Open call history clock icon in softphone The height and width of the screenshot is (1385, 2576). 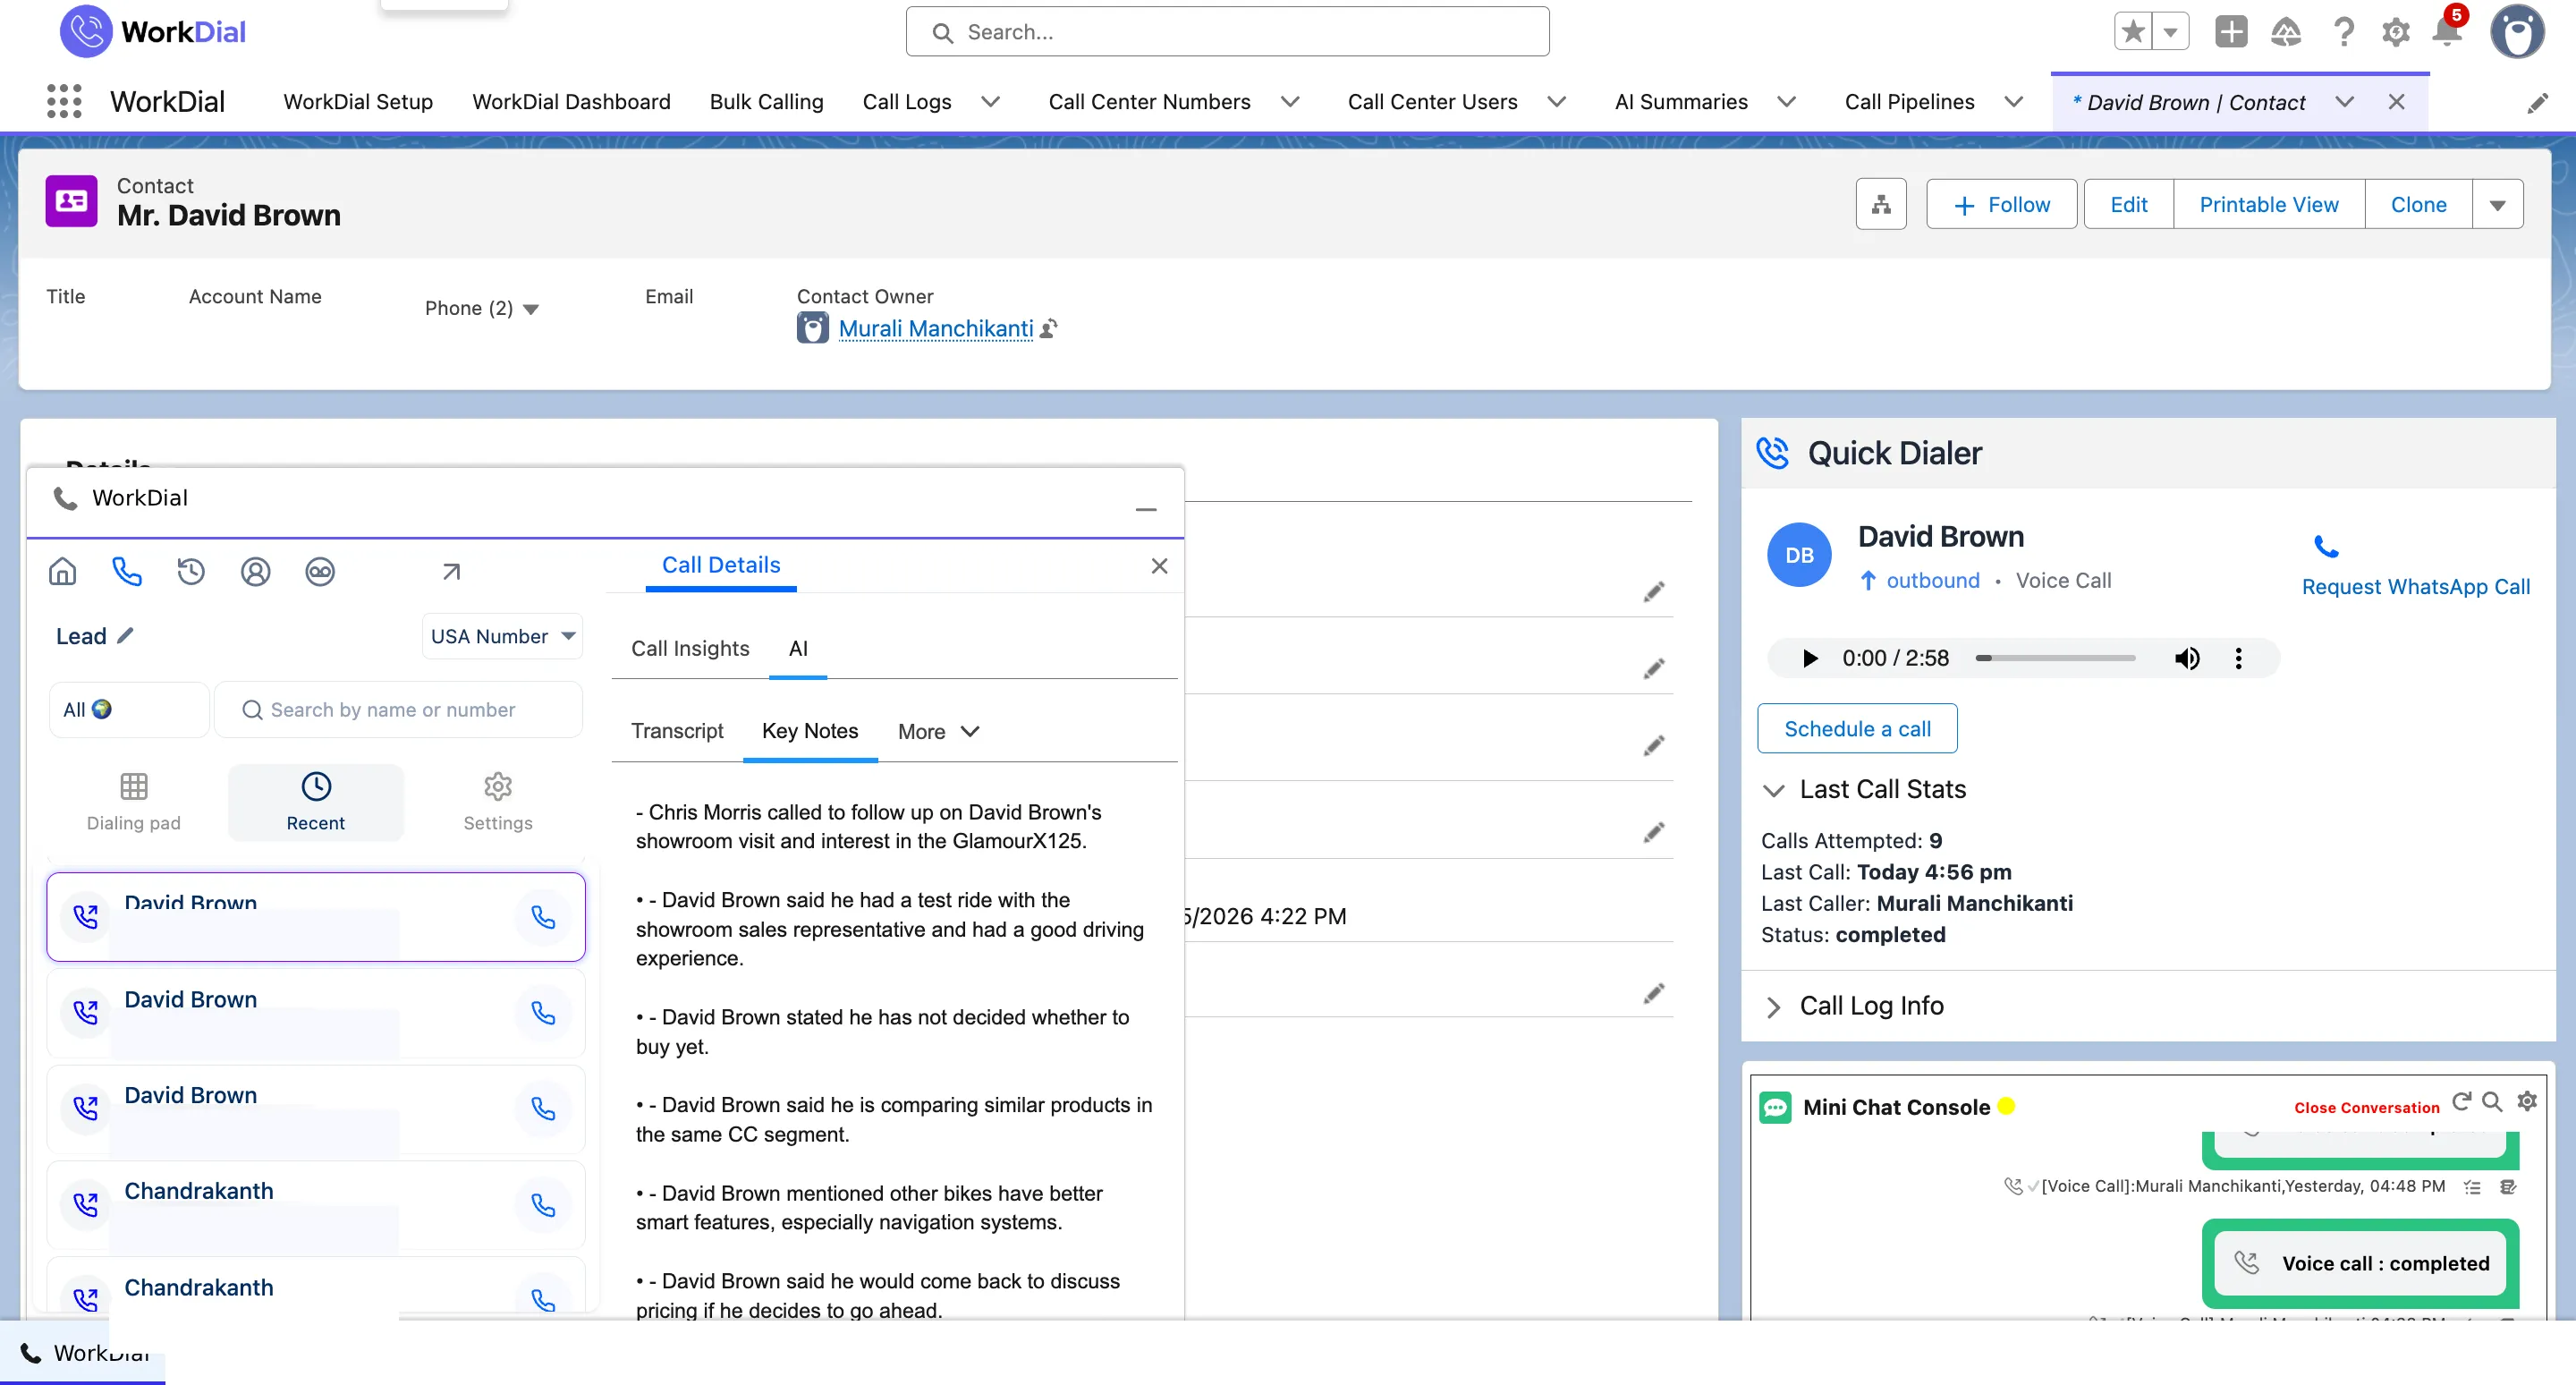(191, 571)
